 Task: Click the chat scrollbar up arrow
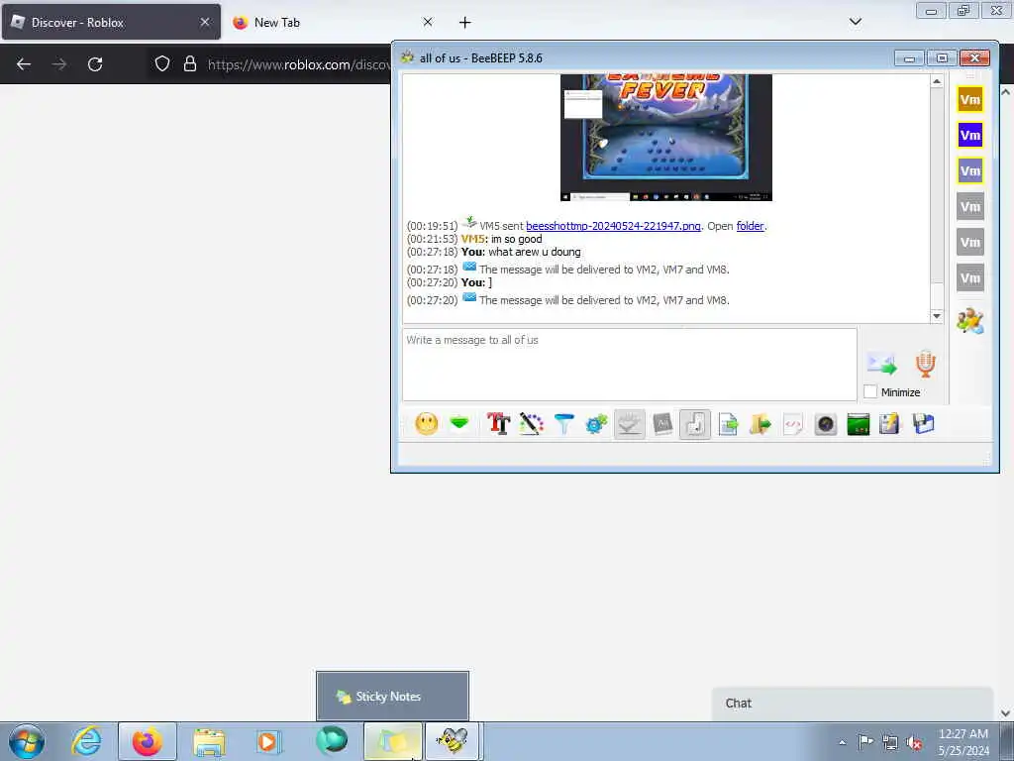point(937,81)
